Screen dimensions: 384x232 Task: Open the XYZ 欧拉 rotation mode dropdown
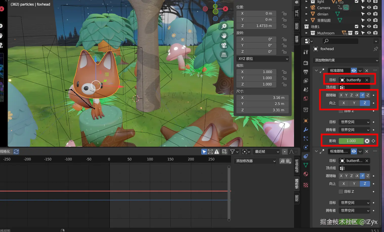coord(263,59)
